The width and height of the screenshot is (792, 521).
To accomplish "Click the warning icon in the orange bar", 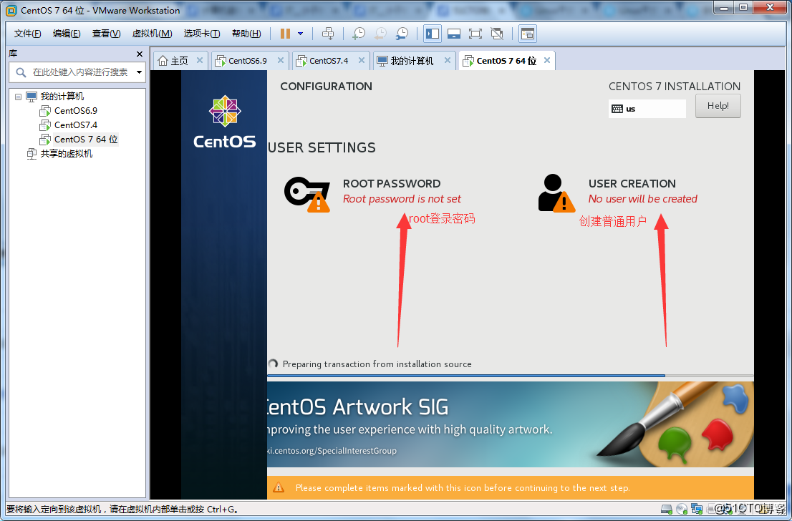I will pyautogui.click(x=279, y=487).
